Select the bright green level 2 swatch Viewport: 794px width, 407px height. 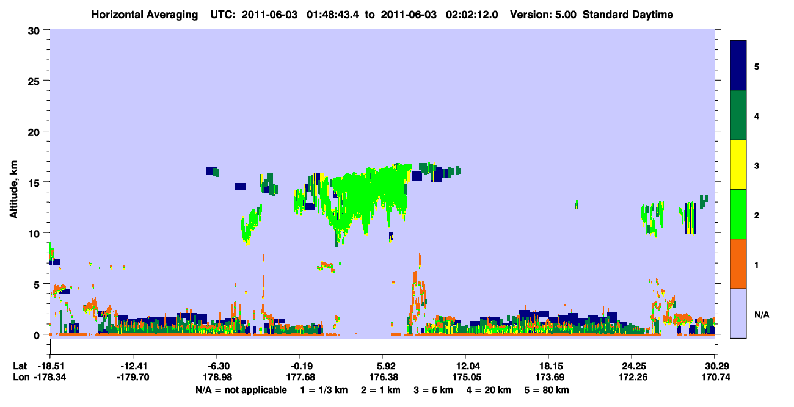(x=738, y=214)
